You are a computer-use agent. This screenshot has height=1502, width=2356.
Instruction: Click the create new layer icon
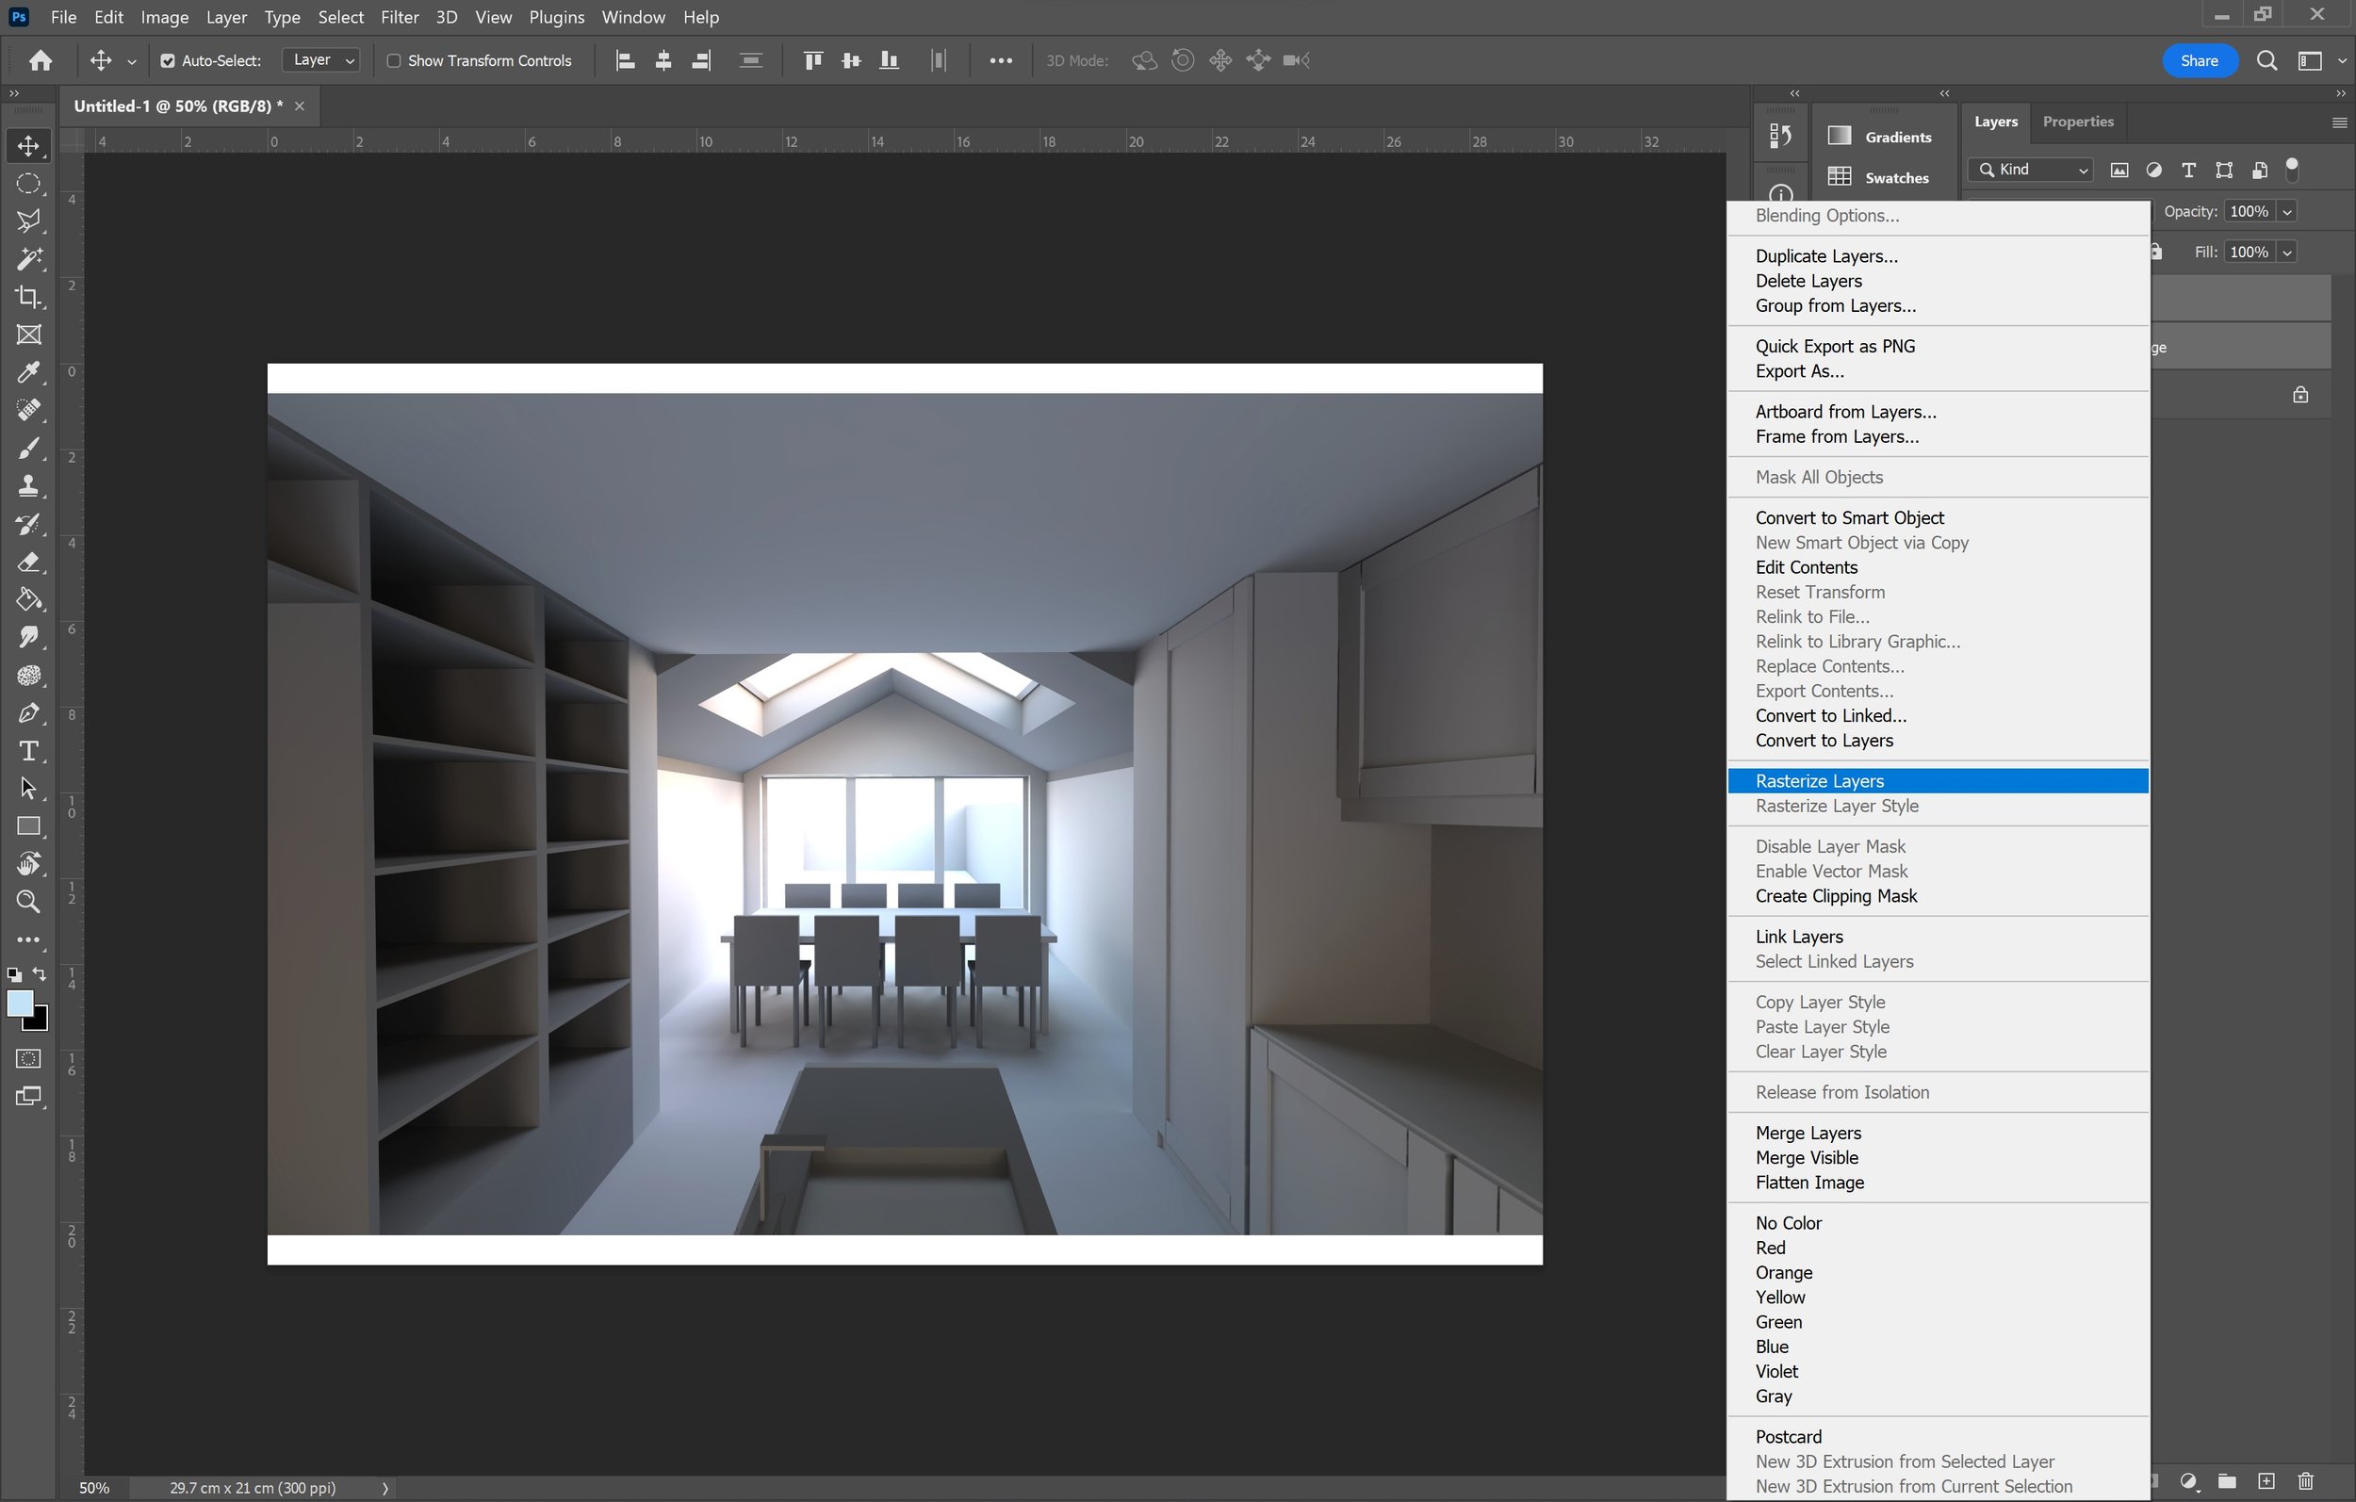coord(2266,1480)
